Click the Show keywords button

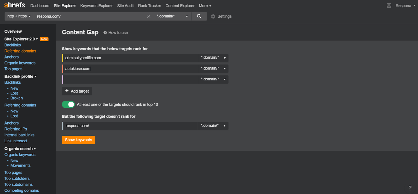click(78, 140)
